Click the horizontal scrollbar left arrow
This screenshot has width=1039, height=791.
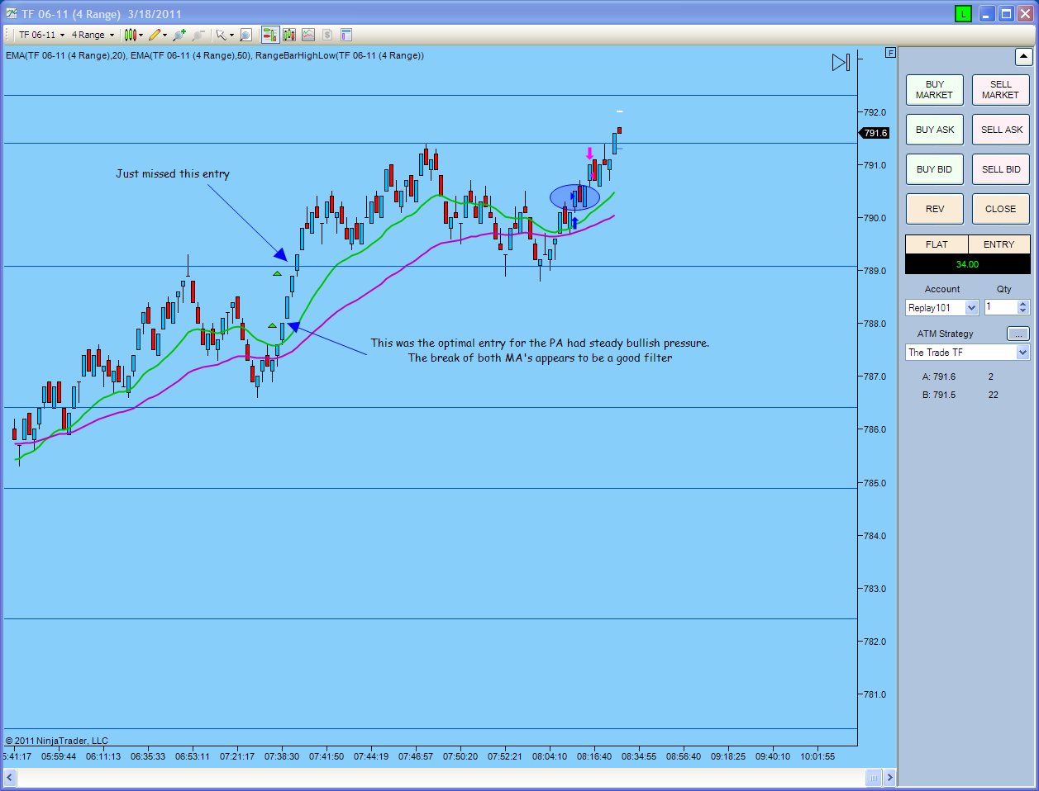tap(10, 777)
